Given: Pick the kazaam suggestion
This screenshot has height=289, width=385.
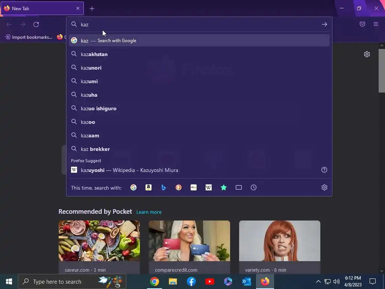Looking at the screenshot, I should point(199,135).
